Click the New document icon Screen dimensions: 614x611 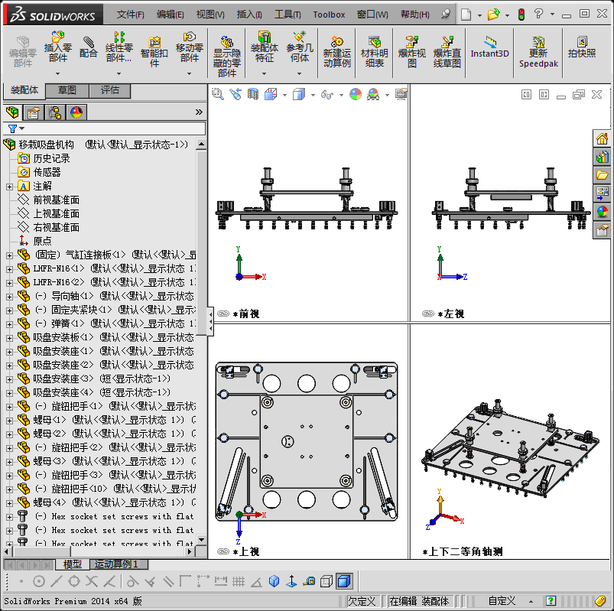click(466, 15)
